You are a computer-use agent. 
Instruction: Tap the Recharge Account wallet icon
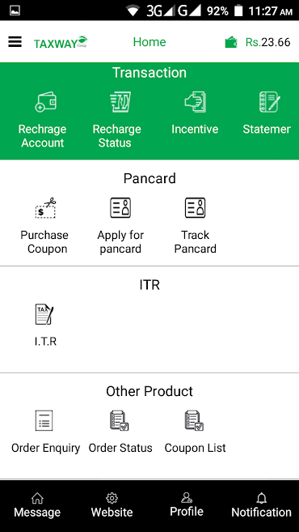[46, 102]
